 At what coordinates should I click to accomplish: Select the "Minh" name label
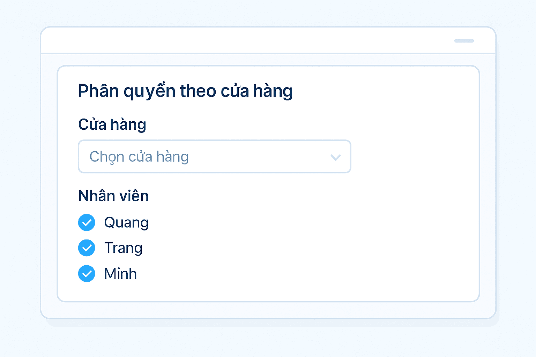[x=120, y=274]
